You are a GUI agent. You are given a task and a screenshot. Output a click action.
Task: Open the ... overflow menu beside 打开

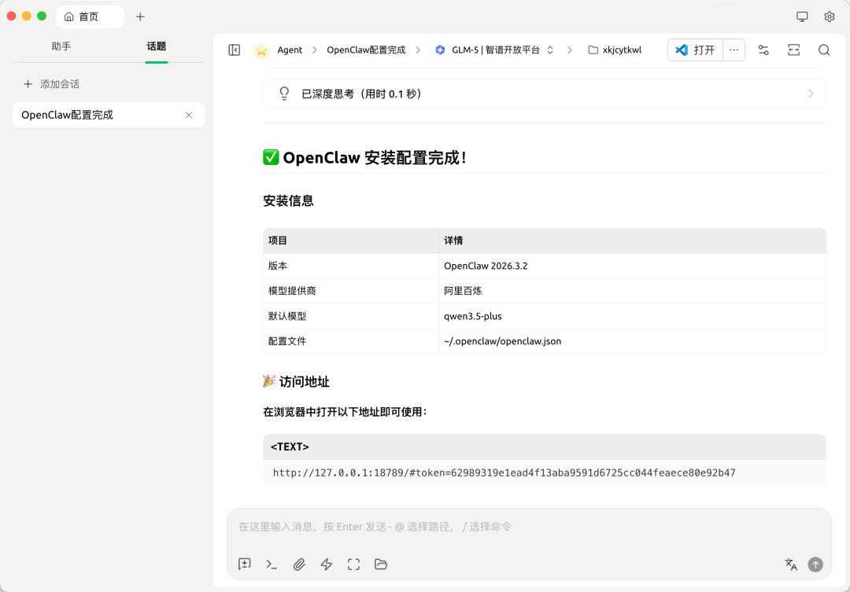pyautogui.click(x=734, y=50)
